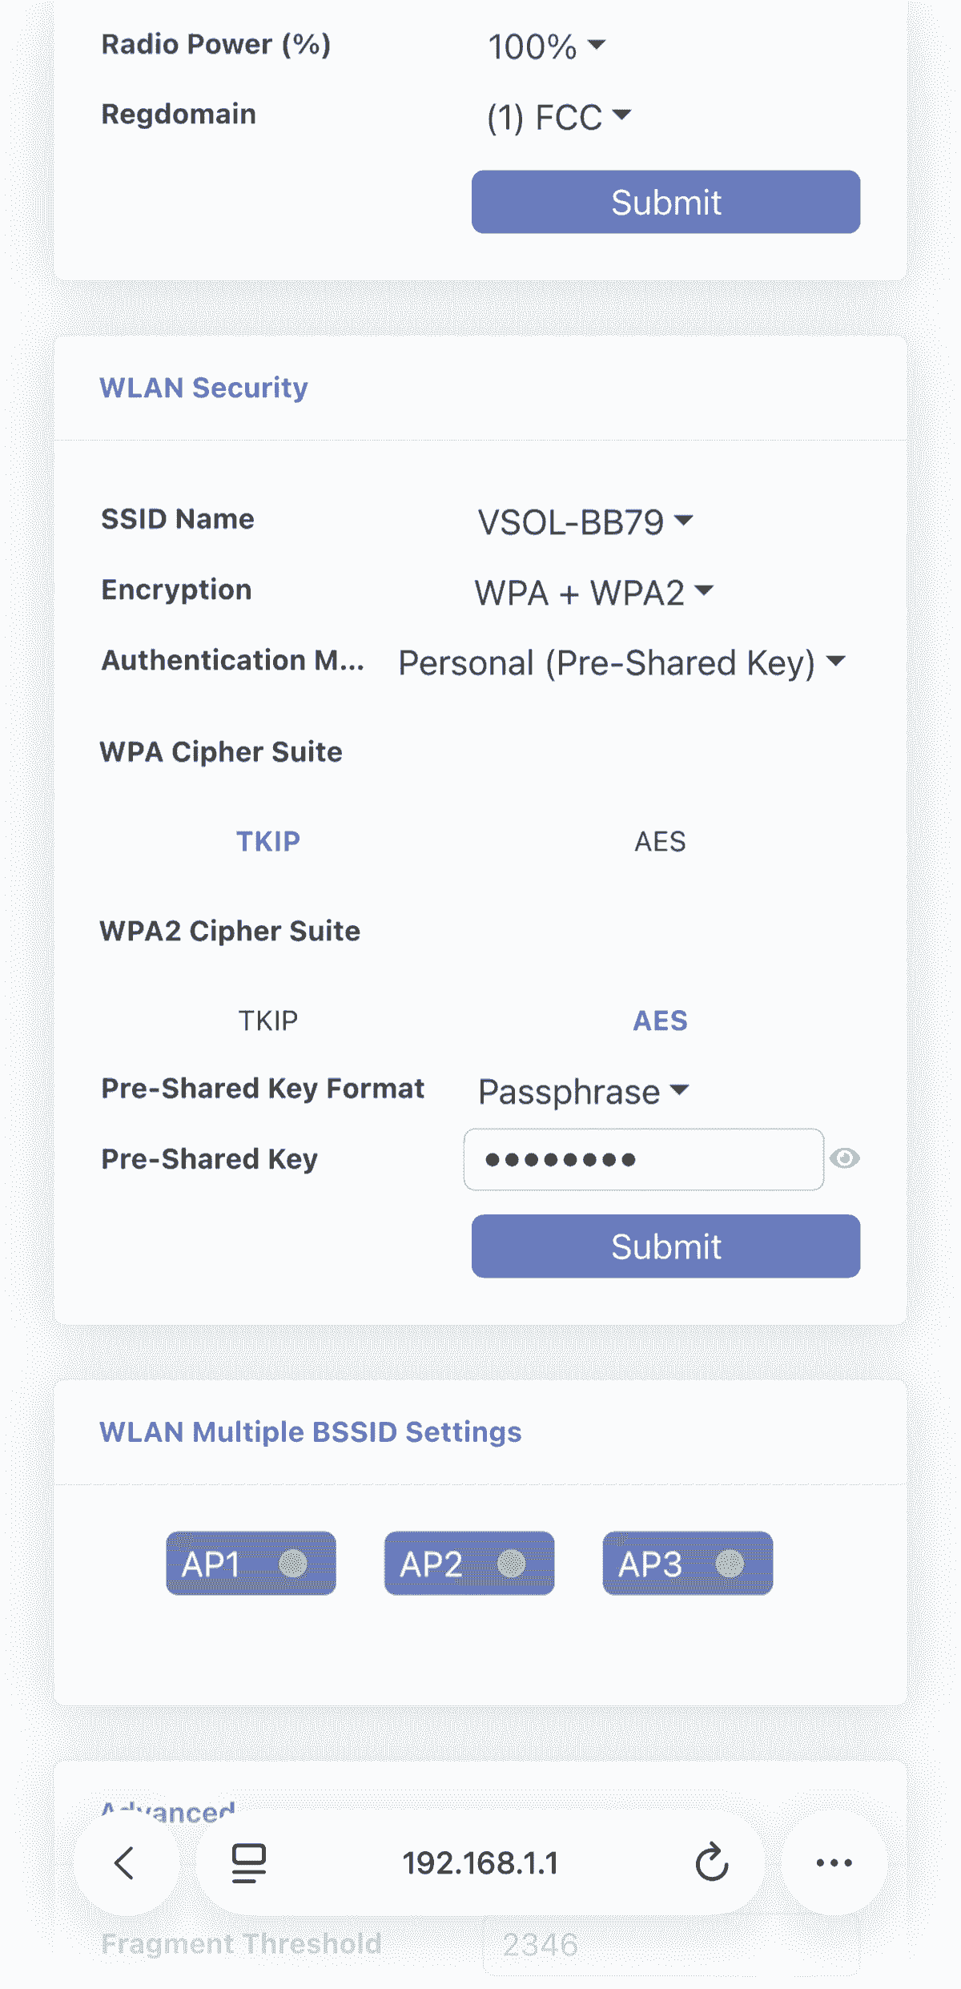
Task: Expand the Regdomain FCC dropdown
Action: coord(559,117)
